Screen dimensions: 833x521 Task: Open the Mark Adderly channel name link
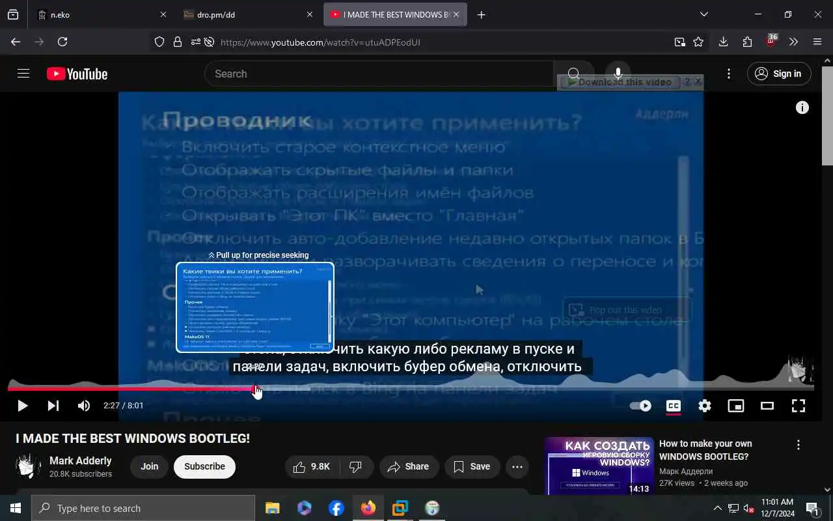[80, 460]
